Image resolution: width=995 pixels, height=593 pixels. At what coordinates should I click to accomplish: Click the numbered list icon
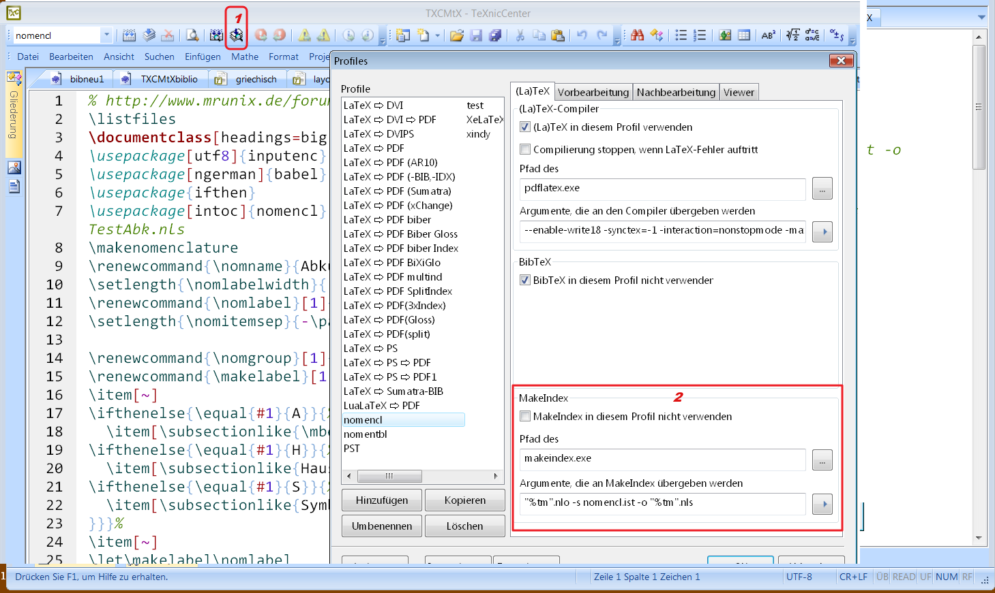coord(700,35)
